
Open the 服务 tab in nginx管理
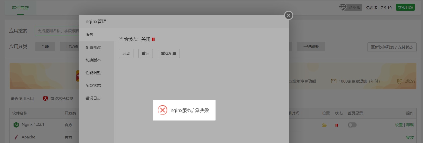tap(97, 35)
